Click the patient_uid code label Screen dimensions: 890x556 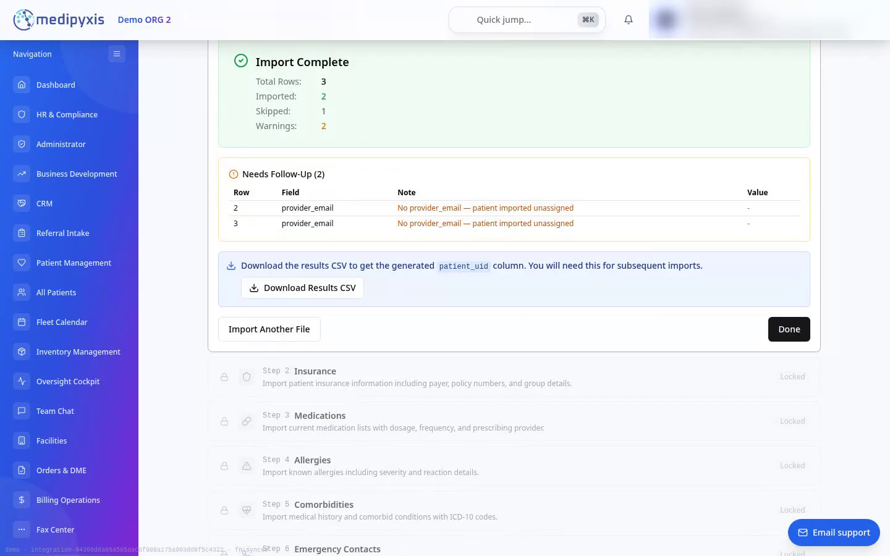464,266
